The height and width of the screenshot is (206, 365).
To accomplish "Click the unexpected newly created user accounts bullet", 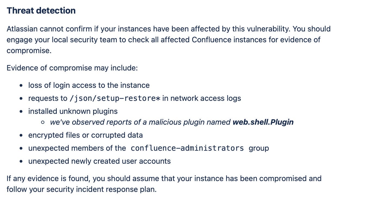I will (x=99, y=161).
